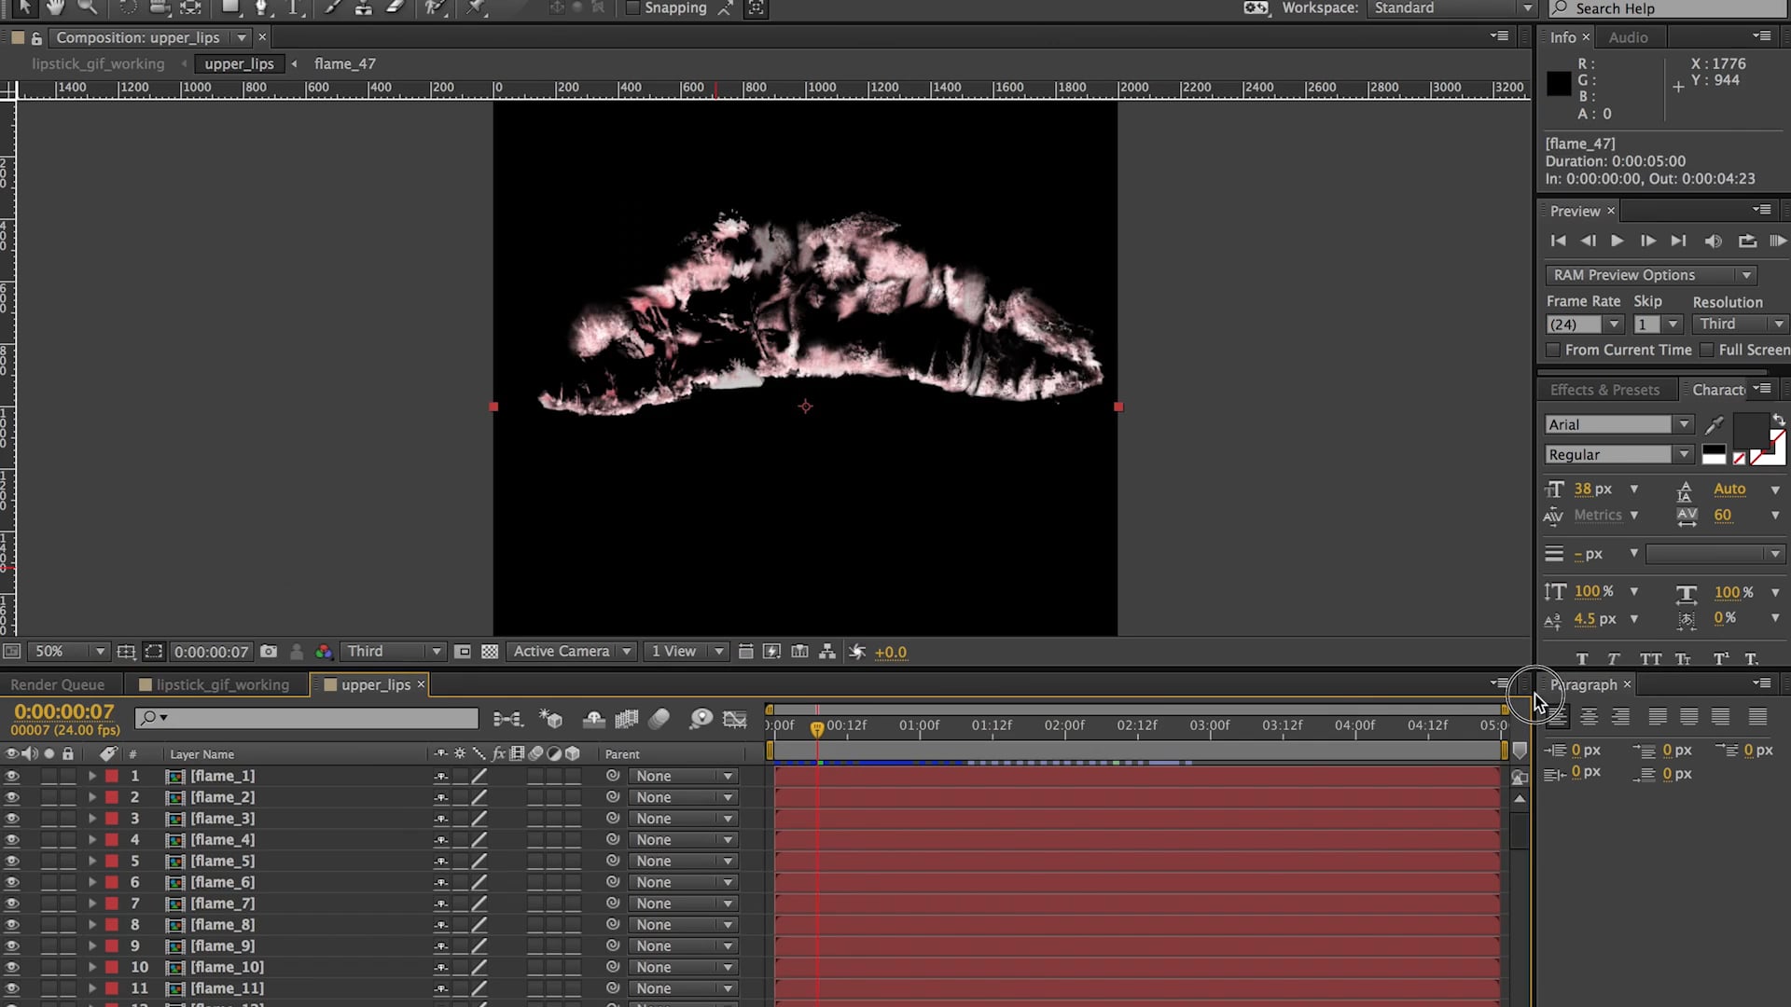Select the Pen tool
This screenshot has height=1007, width=1791.
[262, 7]
